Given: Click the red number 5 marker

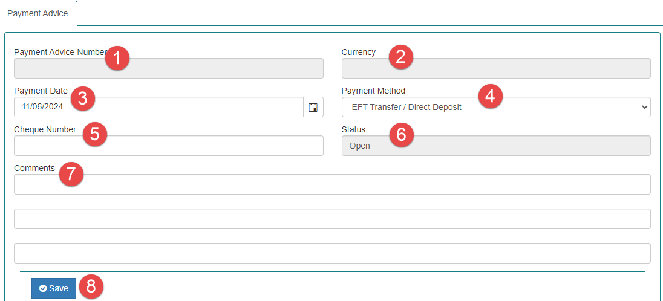Looking at the screenshot, I should pos(94,134).
